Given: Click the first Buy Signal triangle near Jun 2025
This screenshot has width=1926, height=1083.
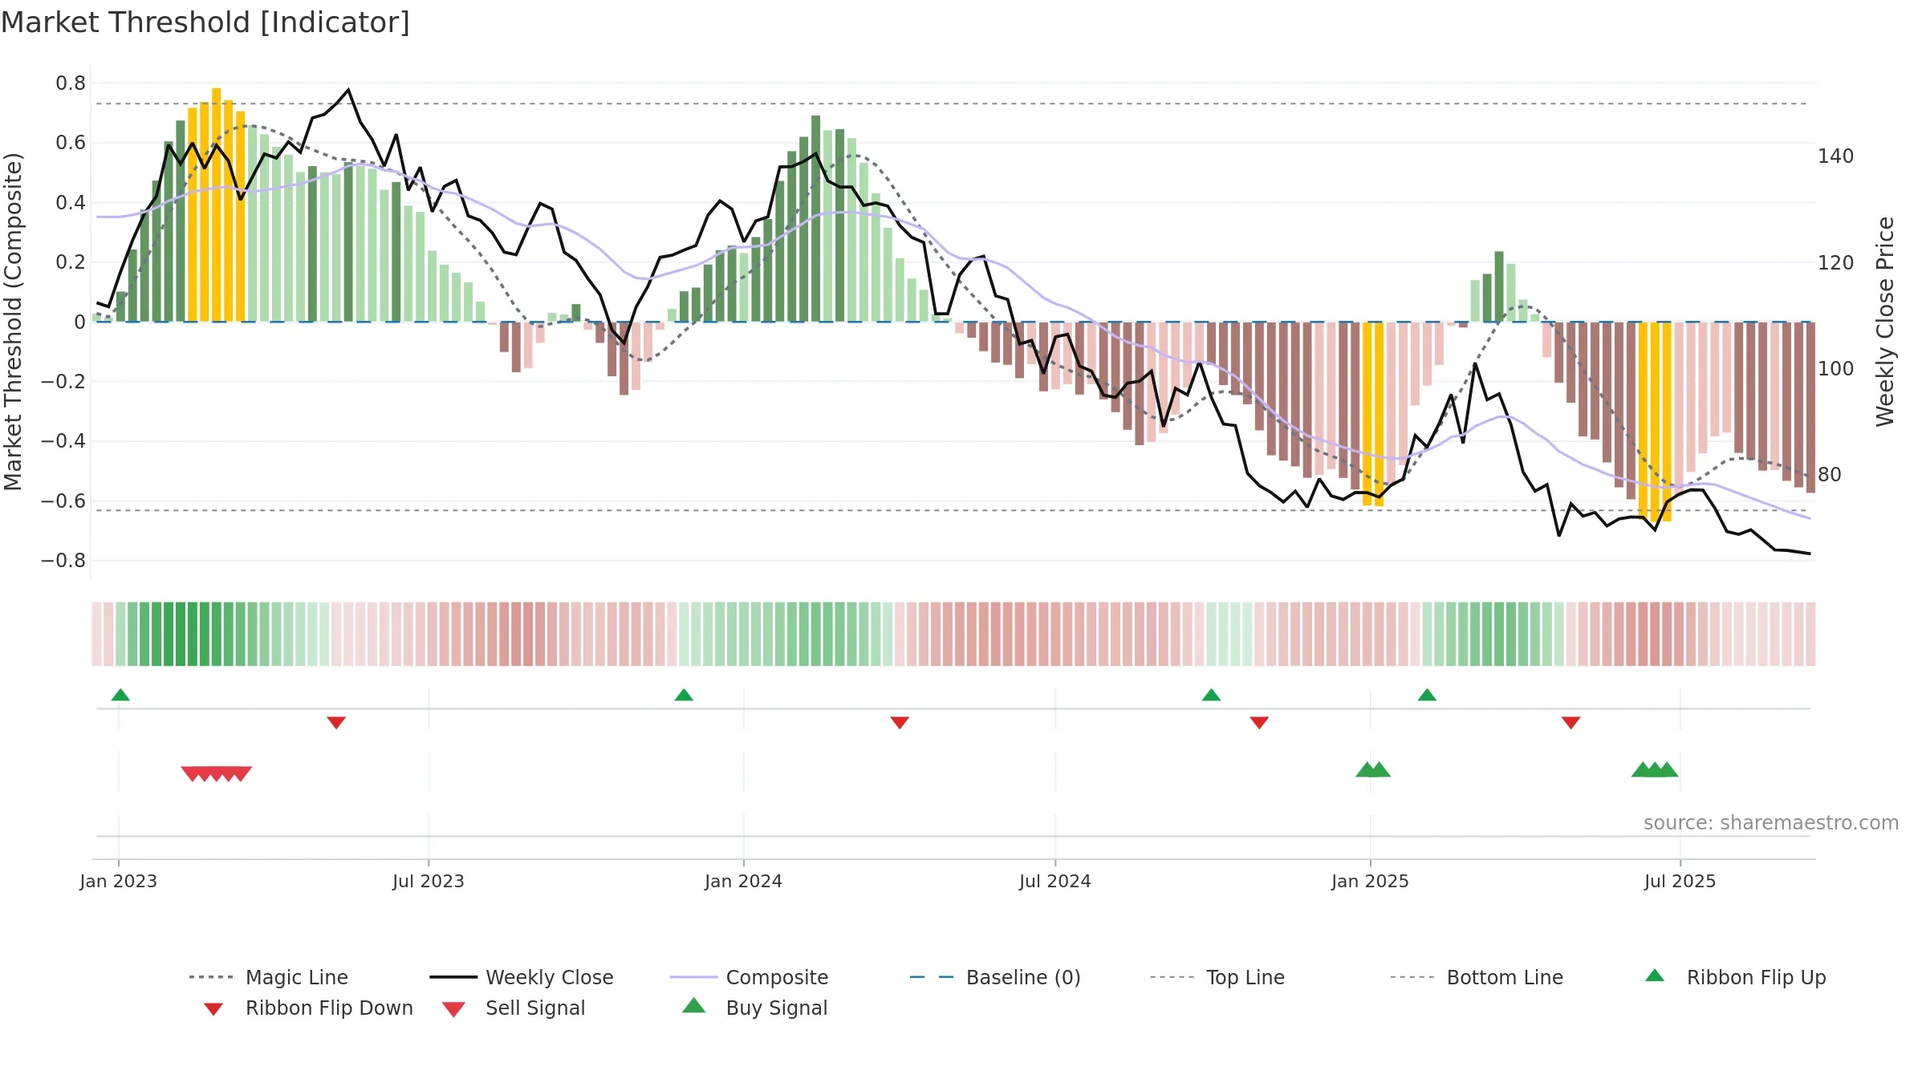Looking at the screenshot, I should [x=1643, y=769].
